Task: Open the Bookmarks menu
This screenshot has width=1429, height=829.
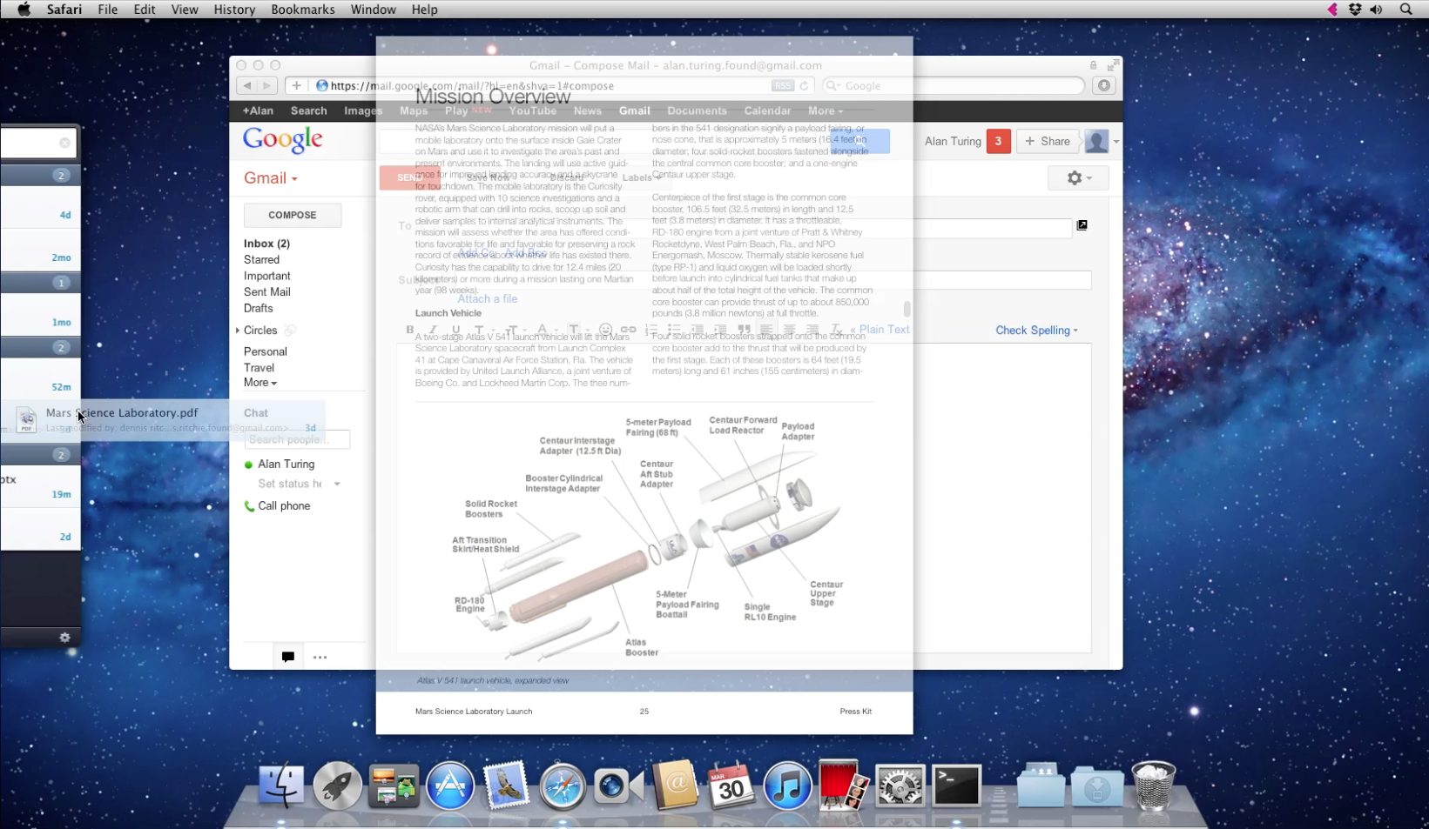Action: 303,10
